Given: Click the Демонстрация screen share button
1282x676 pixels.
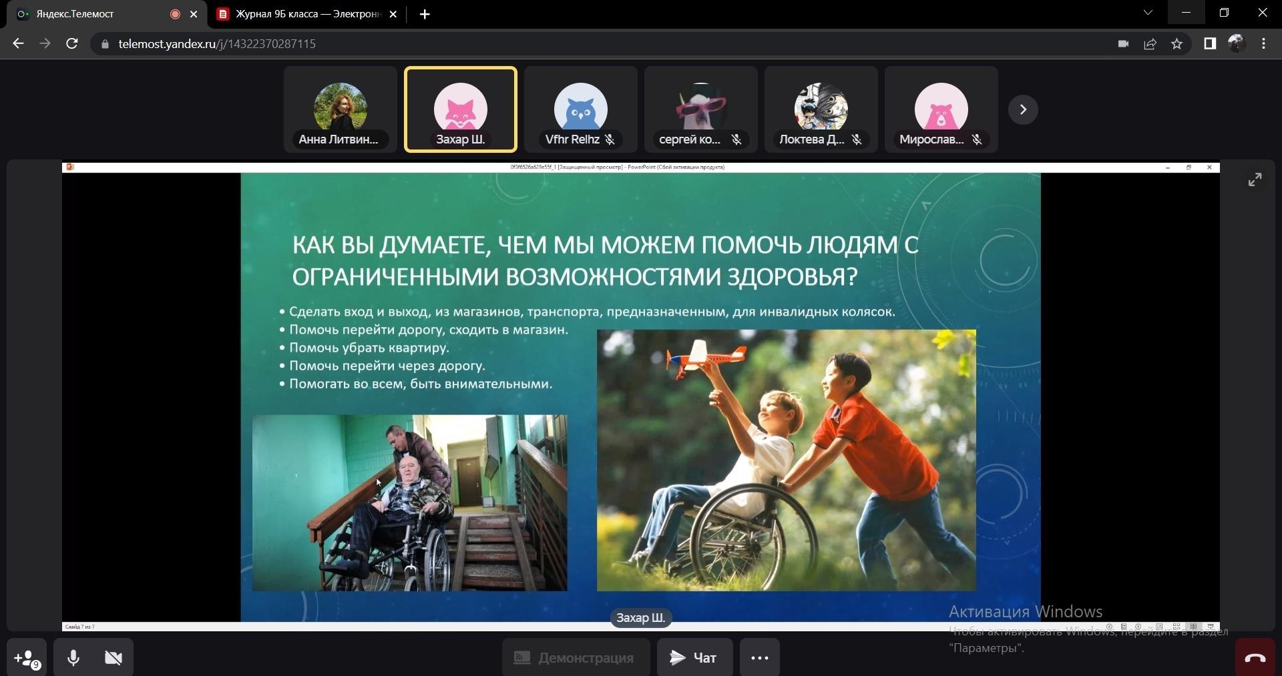Looking at the screenshot, I should point(576,658).
